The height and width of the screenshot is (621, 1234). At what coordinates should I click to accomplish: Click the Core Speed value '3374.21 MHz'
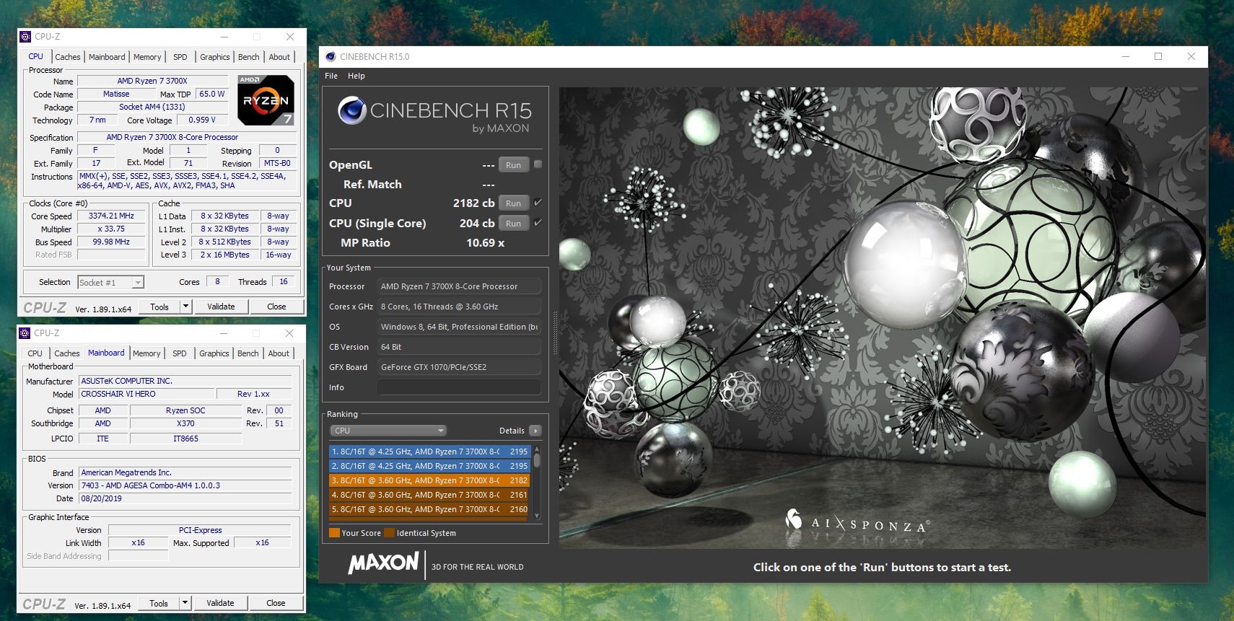[111, 216]
